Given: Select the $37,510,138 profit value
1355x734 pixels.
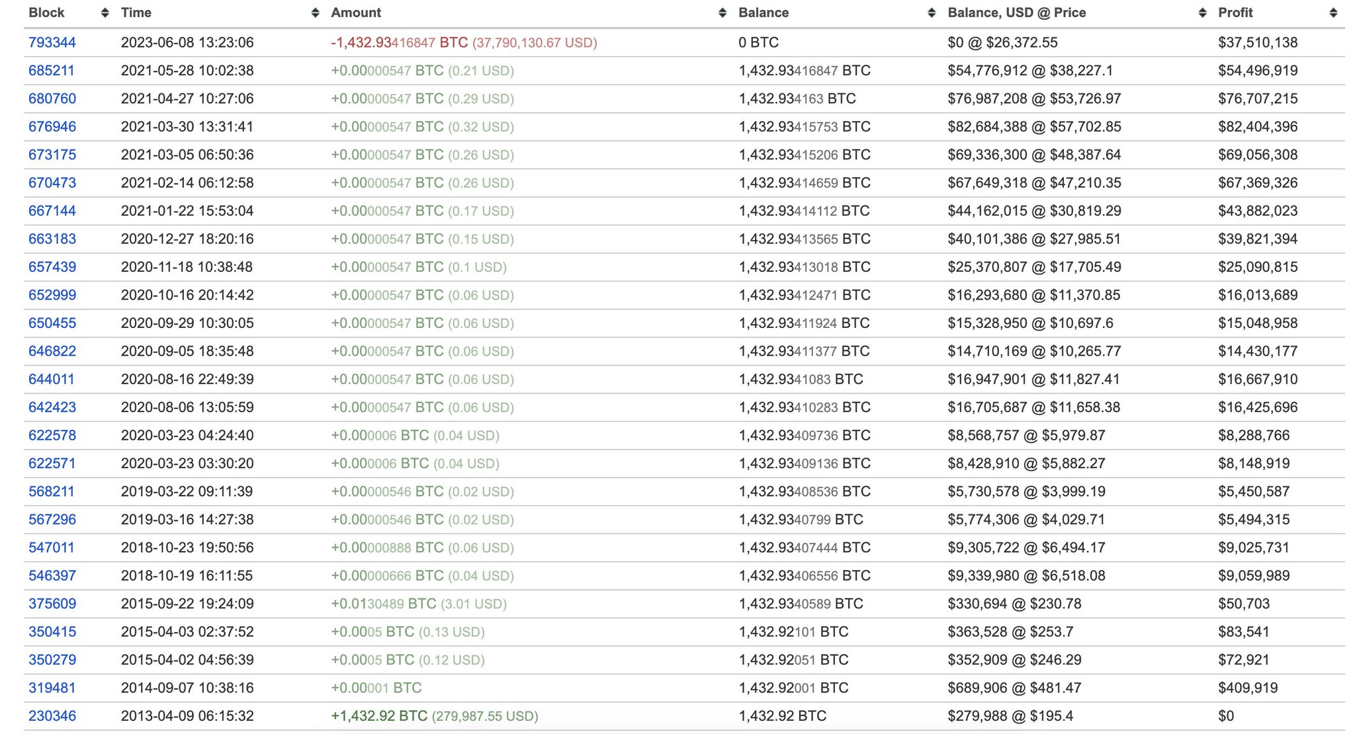Looking at the screenshot, I should tap(1258, 43).
